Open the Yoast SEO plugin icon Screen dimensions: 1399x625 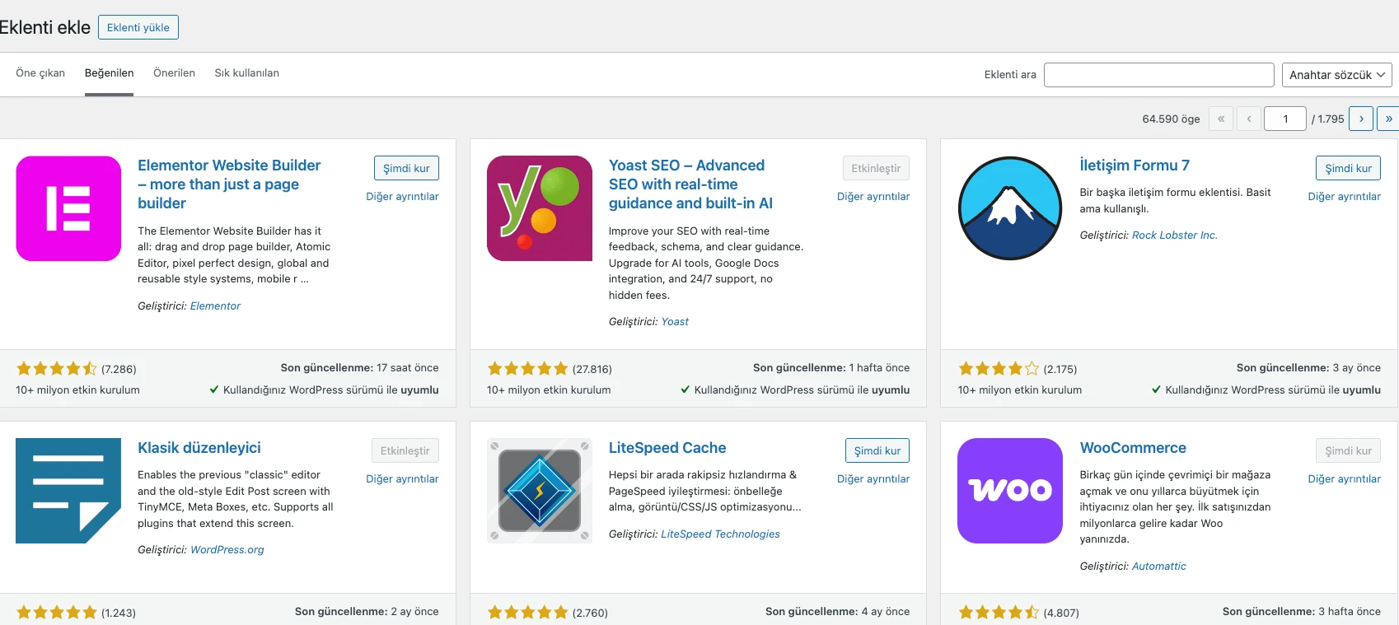click(x=540, y=208)
